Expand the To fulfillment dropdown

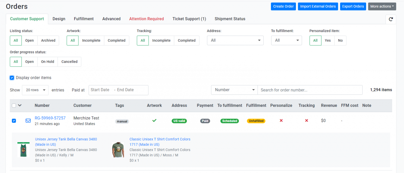click(x=286, y=40)
